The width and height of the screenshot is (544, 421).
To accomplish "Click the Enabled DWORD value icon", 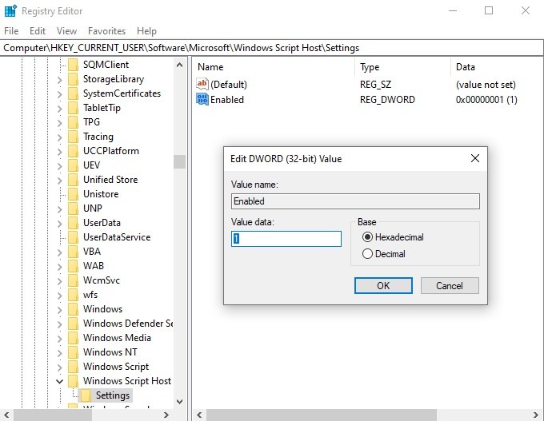I will click(202, 99).
